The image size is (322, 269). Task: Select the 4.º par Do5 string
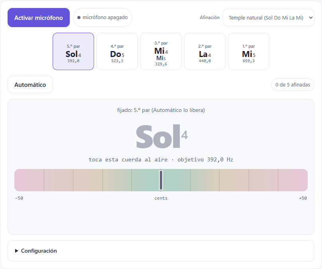pyautogui.click(x=117, y=51)
